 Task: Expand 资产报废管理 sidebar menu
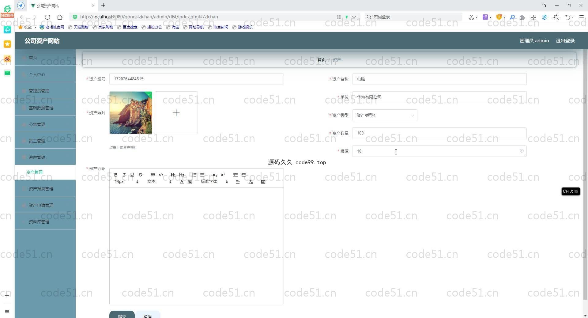pyautogui.click(x=45, y=189)
